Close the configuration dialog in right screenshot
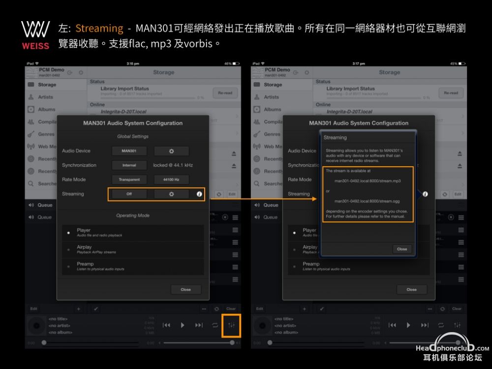 point(412,290)
